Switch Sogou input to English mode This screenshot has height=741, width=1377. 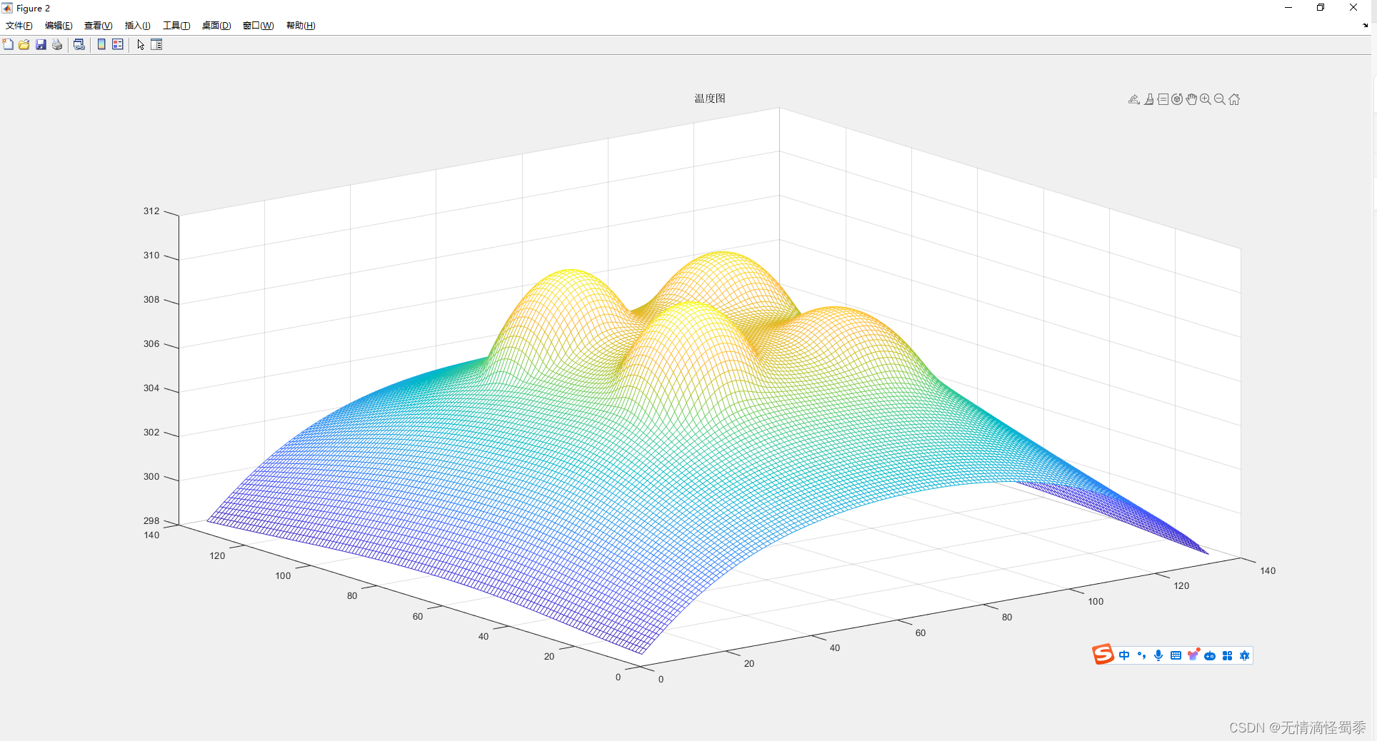tap(1123, 655)
